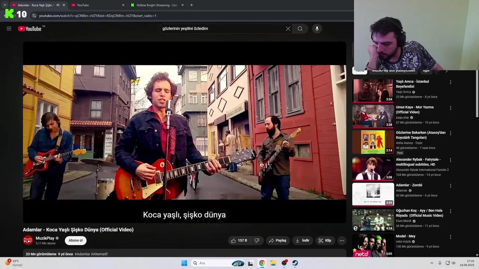Open options for Yaşlı Amca - İstanbul Beyefendisi

click(x=451, y=82)
